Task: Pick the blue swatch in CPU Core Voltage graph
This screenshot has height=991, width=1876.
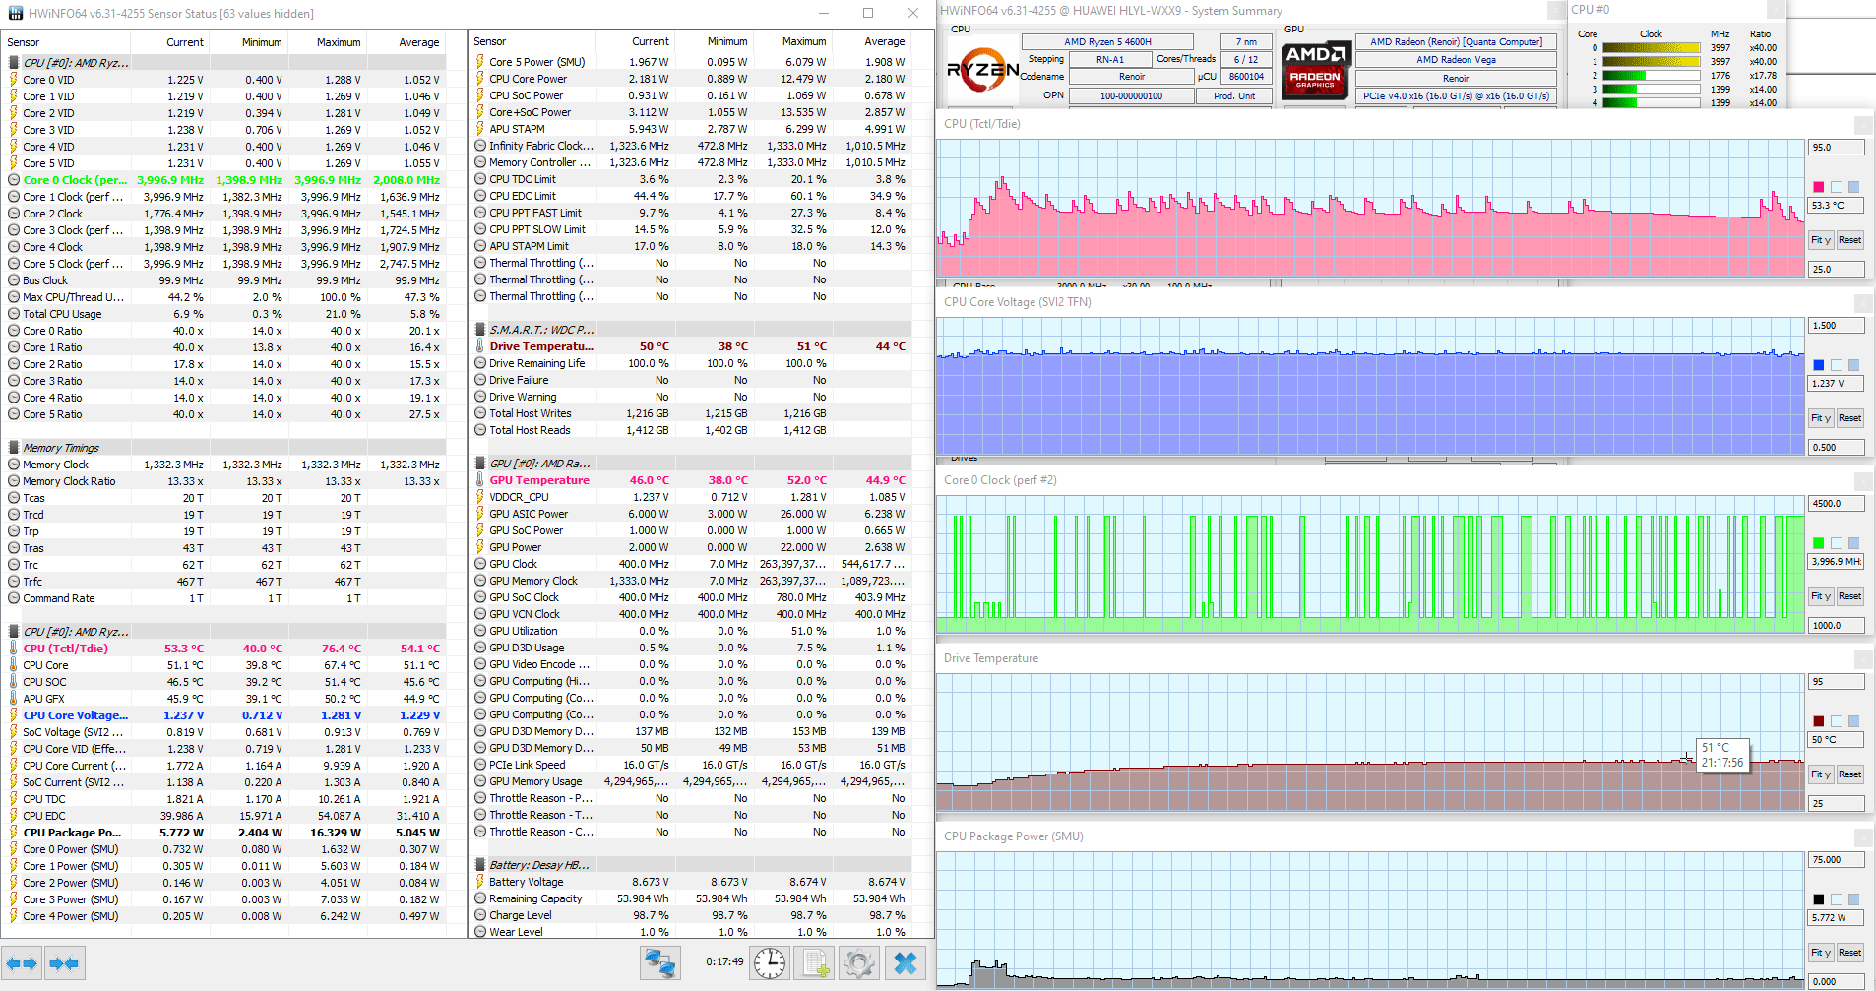Action: click(1819, 365)
